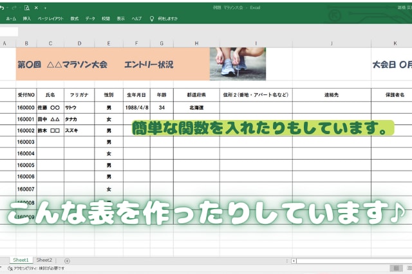Click the accessibility status text アクセシビリティ
The height and width of the screenshot is (274, 412).
click(x=39, y=268)
